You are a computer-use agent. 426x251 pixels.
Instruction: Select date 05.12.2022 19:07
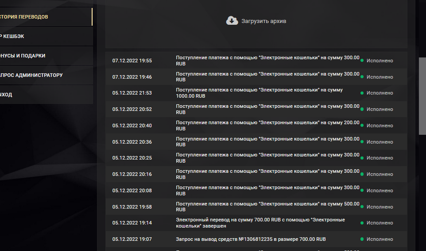click(132, 239)
